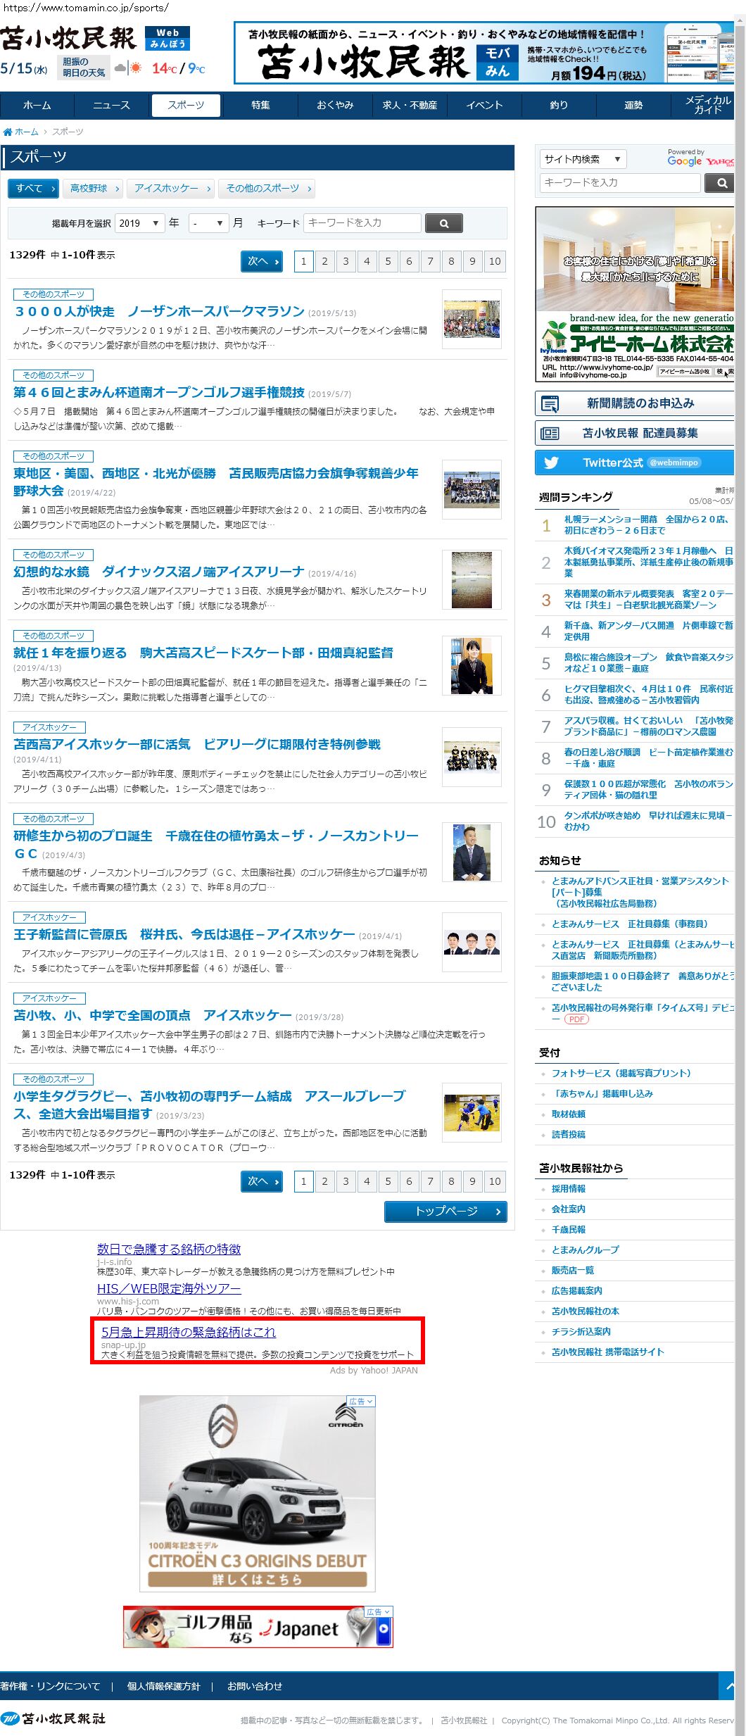Click the 個人情報保護方針 footer link

(163, 1686)
